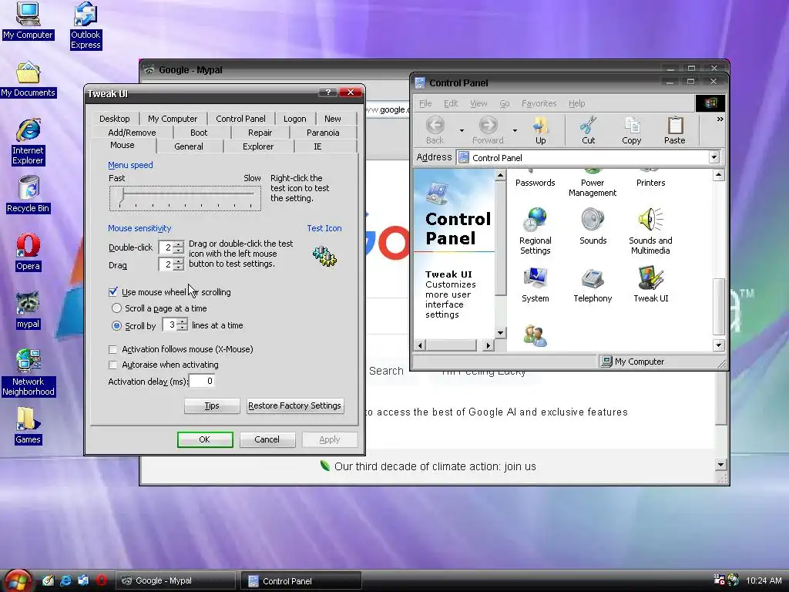Click the Tips button
Image resolution: width=789 pixels, height=592 pixels.
click(212, 405)
